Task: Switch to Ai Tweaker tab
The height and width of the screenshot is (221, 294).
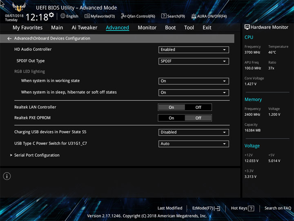Action: (85, 28)
